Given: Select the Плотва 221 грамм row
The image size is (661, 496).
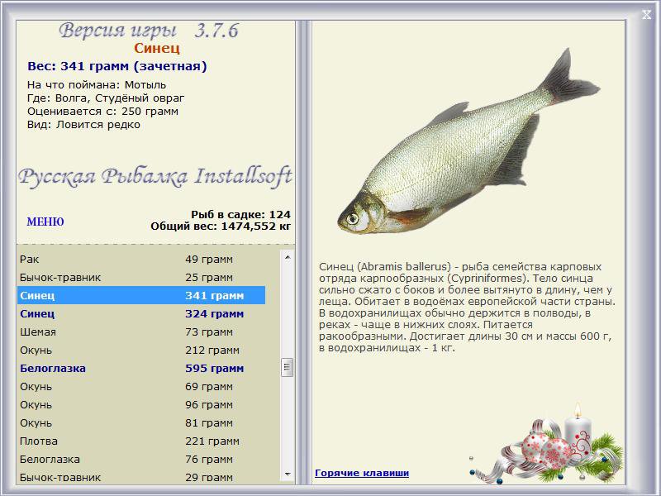Looking at the screenshot, I should point(141,441).
